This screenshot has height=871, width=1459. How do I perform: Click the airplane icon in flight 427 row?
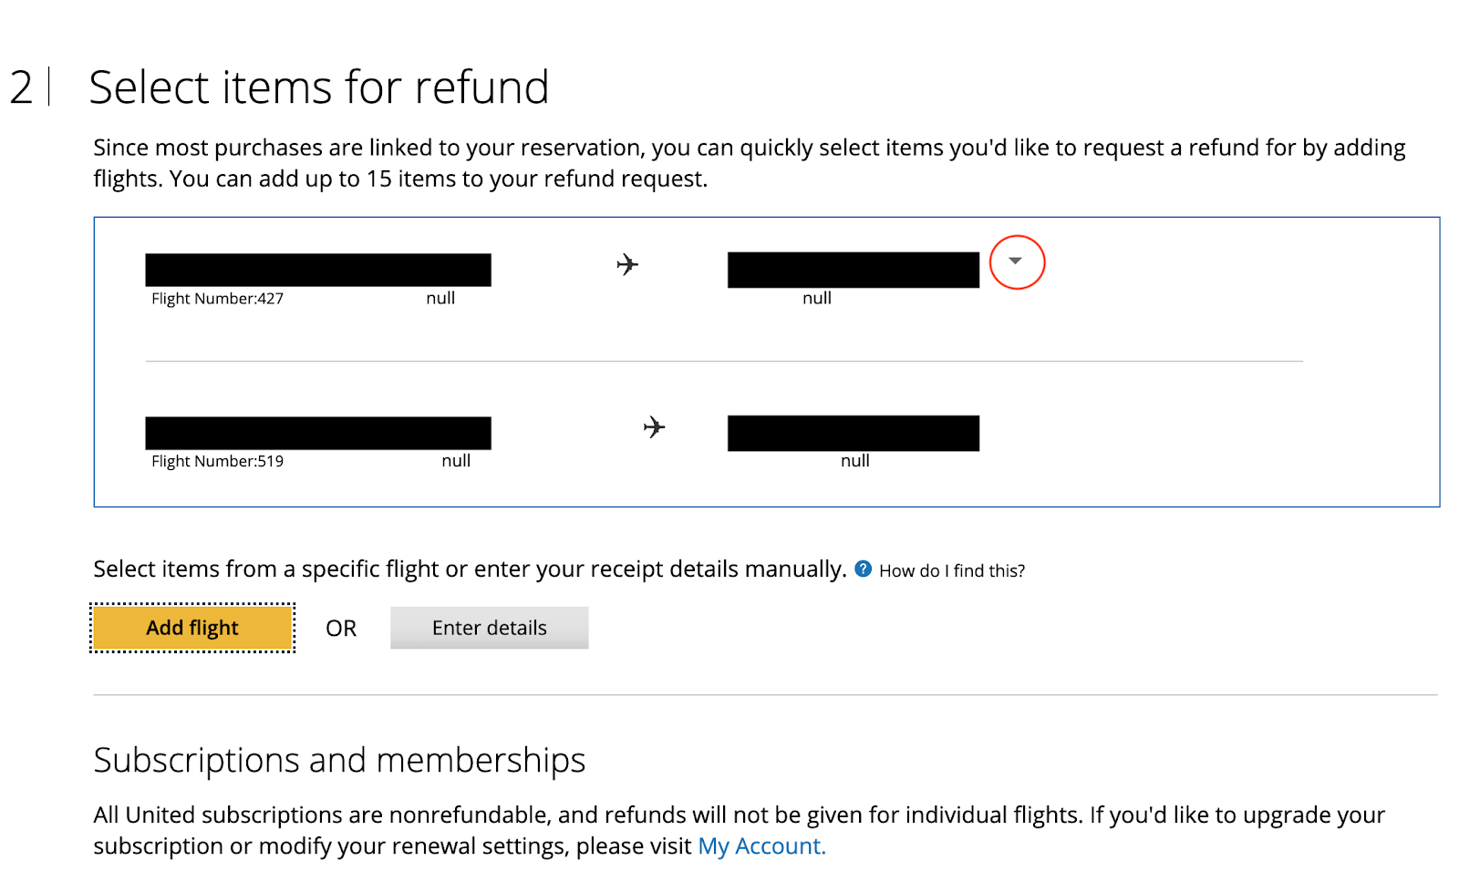(x=627, y=265)
